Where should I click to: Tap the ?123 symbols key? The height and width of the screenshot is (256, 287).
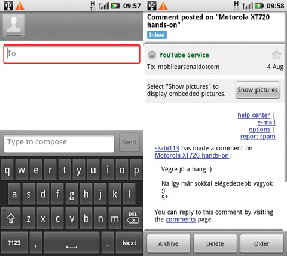point(14,242)
